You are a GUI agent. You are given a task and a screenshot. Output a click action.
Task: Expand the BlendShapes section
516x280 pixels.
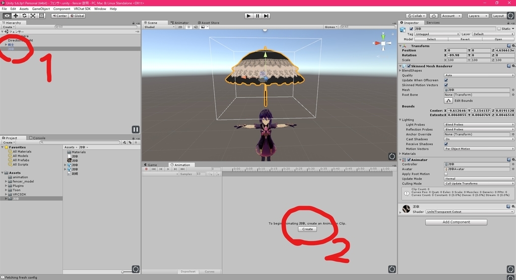tap(400, 71)
